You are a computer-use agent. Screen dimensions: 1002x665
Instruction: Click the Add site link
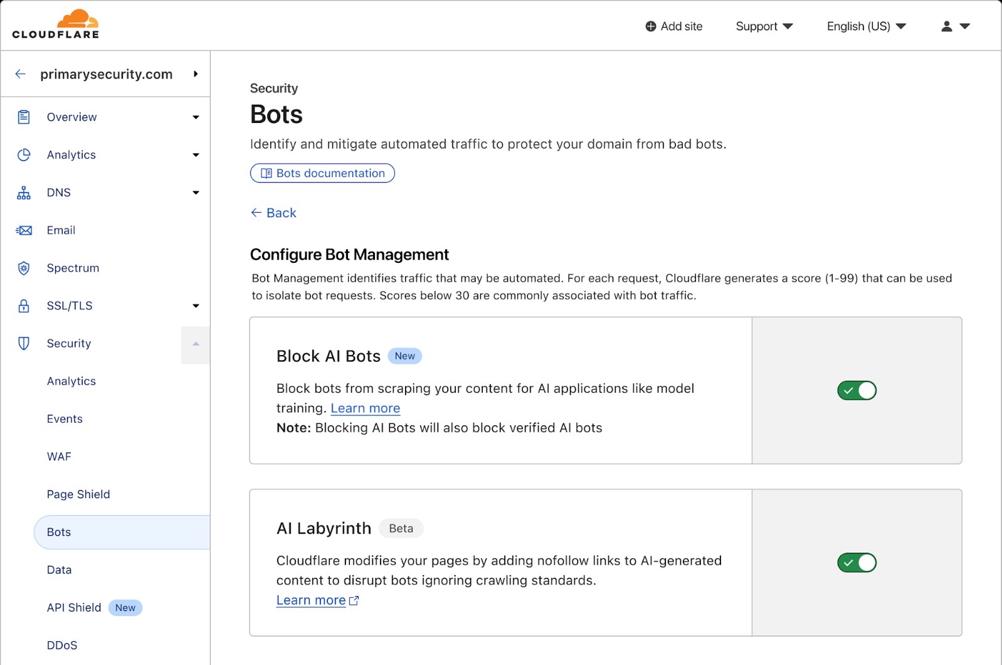(674, 26)
